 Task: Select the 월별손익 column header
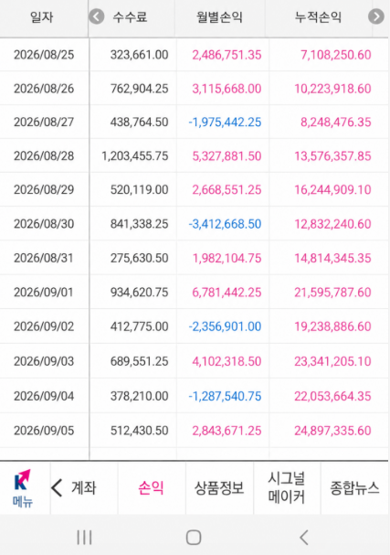click(x=219, y=17)
